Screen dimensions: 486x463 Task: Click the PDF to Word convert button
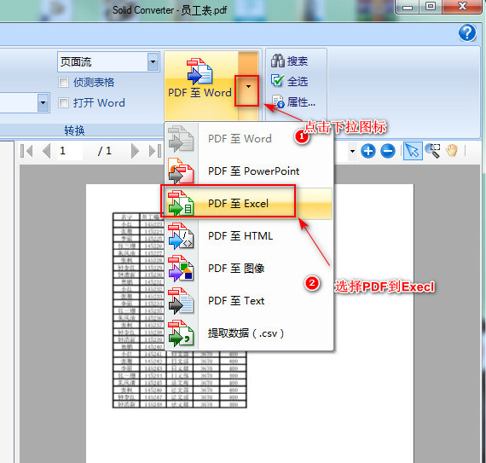point(201,85)
